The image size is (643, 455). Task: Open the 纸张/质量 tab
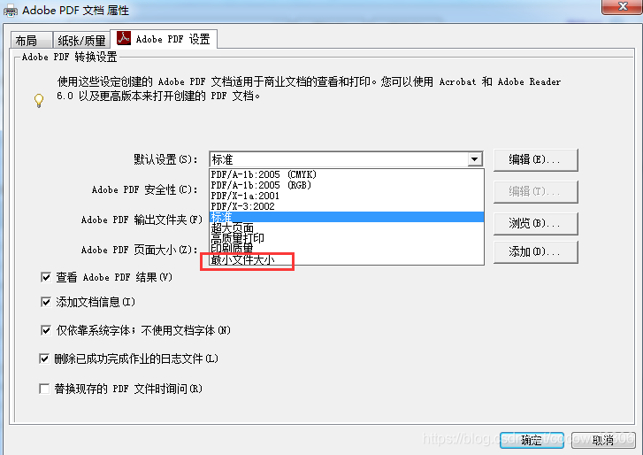coord(81,40)
